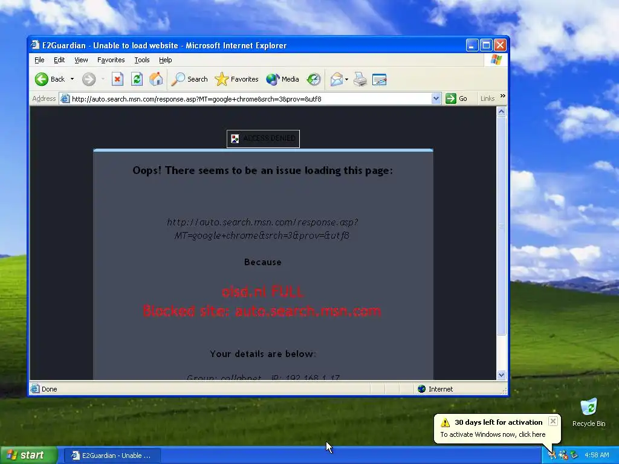Go back with the Back arrow button

[x=50, y=79]
